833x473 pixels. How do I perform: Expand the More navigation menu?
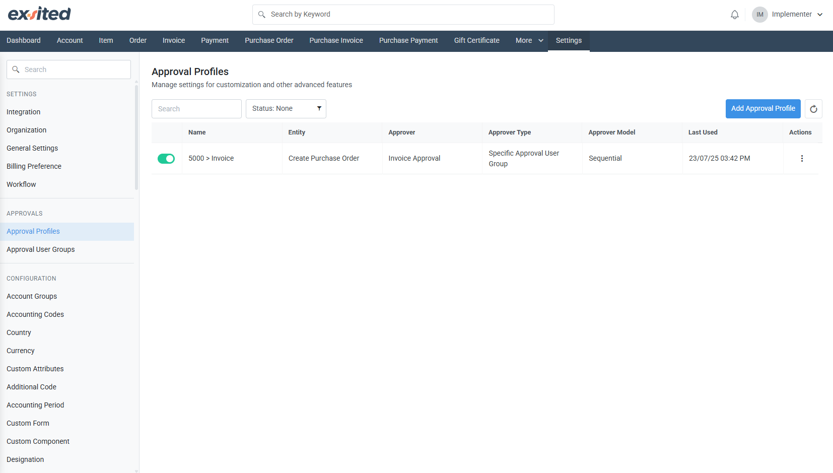(529, 41)
